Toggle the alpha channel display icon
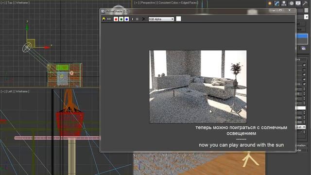Viewport: 311px width, 175px height. [132, 19]
